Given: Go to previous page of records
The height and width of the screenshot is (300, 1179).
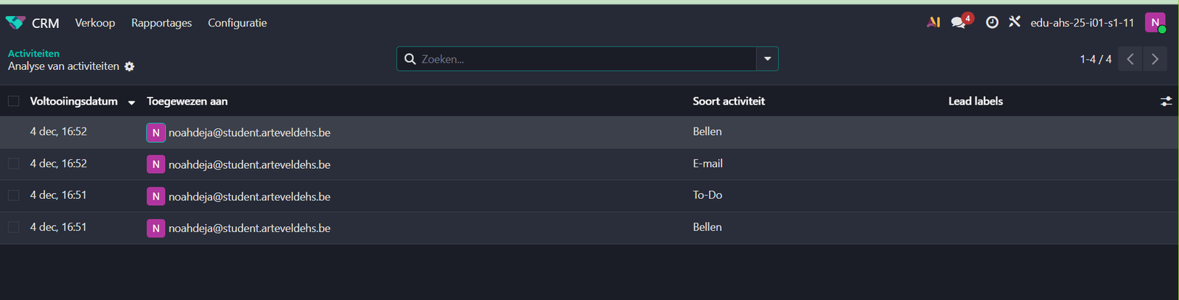Looking at the screenshot, I should (x=1130, y=59).
